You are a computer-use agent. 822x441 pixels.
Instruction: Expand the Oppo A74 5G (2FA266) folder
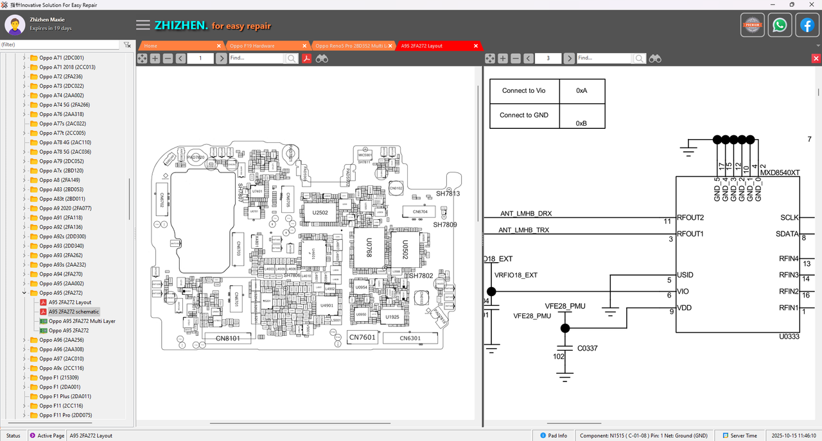click(24, 104)
